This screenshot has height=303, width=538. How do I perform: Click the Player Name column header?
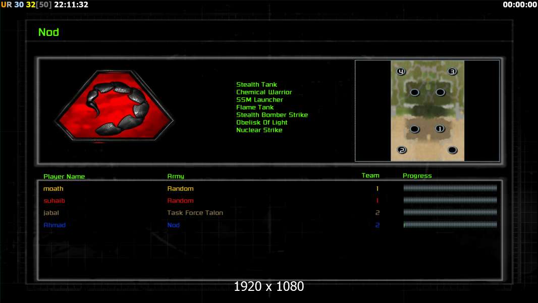pos(64,176)
